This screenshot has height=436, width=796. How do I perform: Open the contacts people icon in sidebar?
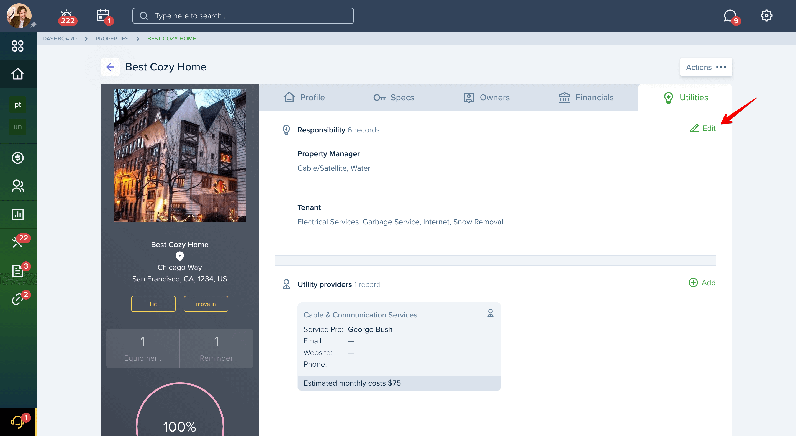tap(18, 186)
